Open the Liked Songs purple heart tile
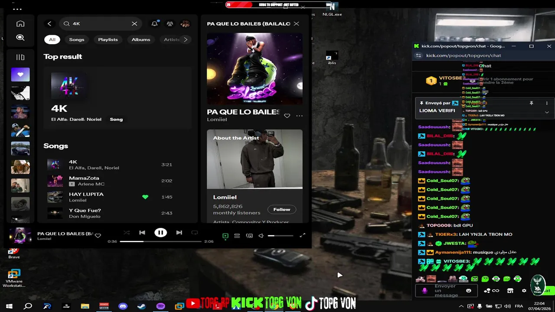Image resolution: width=555 pixels, height=312 pixels. click(x=20, y=75)
